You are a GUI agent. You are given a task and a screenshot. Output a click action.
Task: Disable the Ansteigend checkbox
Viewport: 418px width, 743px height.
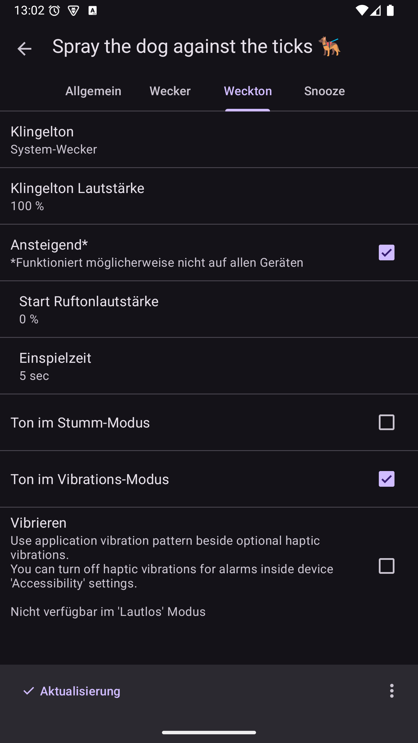(386, 253)
